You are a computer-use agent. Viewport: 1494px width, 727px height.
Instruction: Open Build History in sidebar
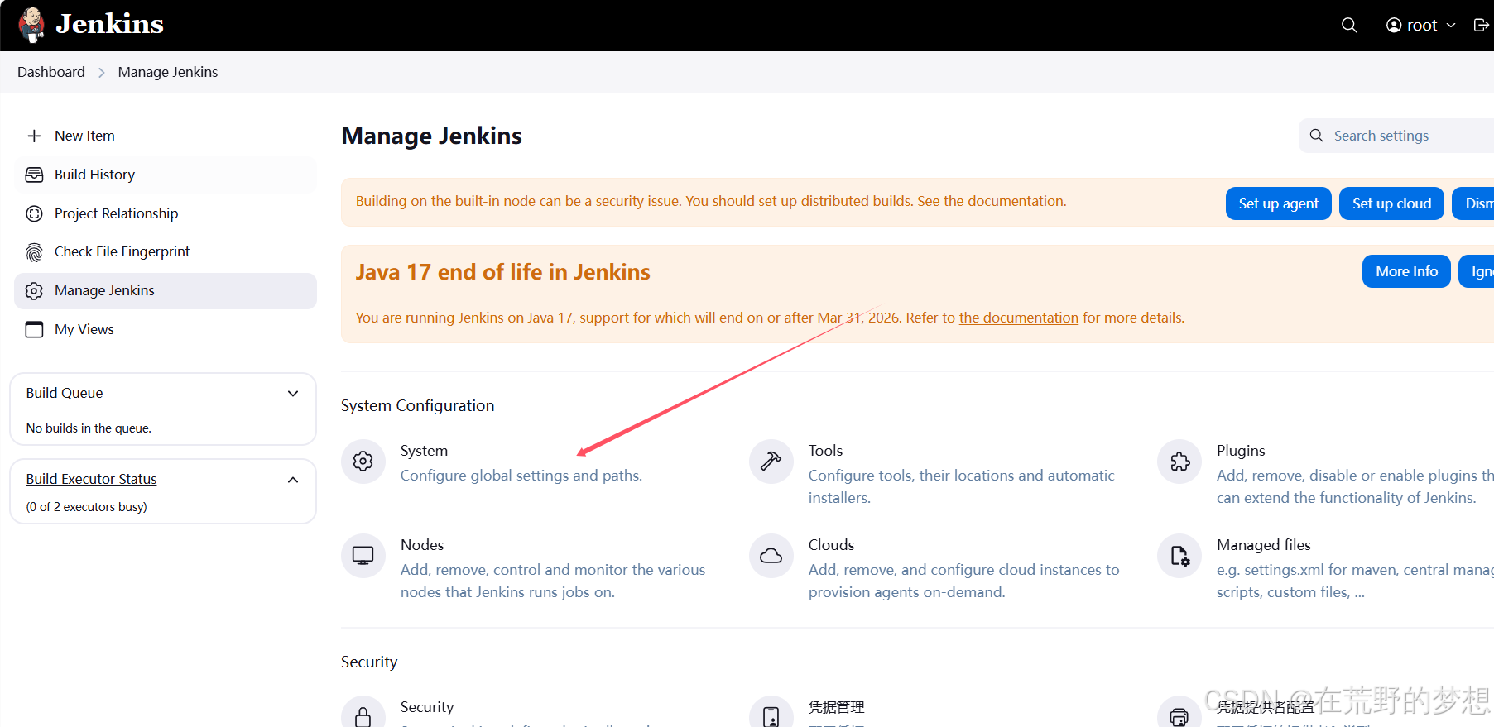(166, 175)
